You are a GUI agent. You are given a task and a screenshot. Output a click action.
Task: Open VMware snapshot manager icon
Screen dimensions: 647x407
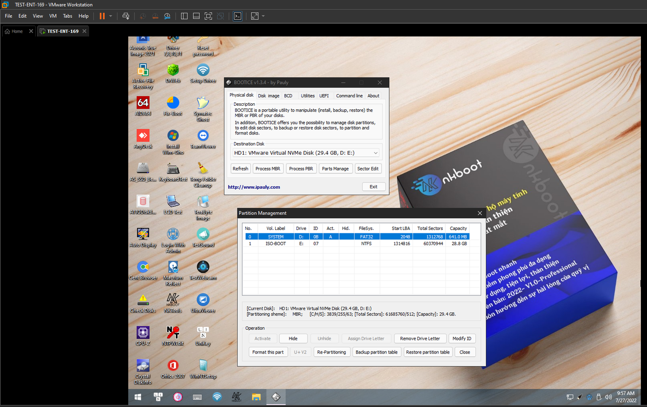tap(167, 16)
